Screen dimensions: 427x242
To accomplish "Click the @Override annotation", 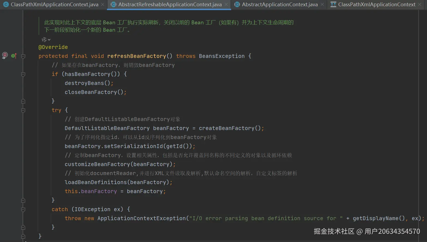I will click(x=53, y=47).
